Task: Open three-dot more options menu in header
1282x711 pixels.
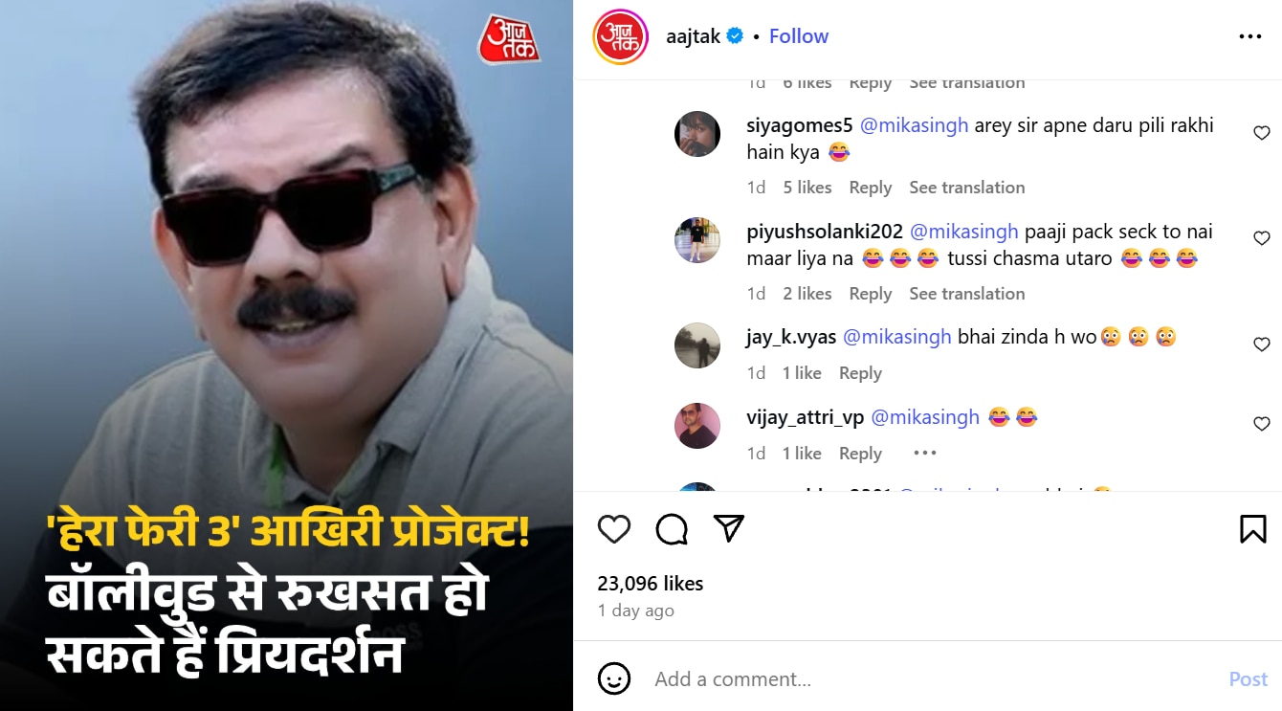Action: tap(1250, 36)
